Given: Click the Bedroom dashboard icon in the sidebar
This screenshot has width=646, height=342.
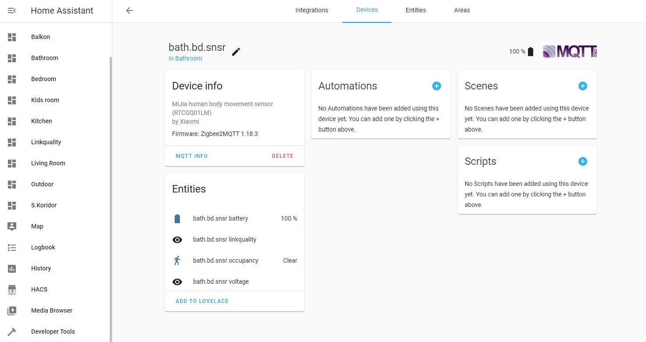Looking at the screenshot, I should (x=12, y=79).
